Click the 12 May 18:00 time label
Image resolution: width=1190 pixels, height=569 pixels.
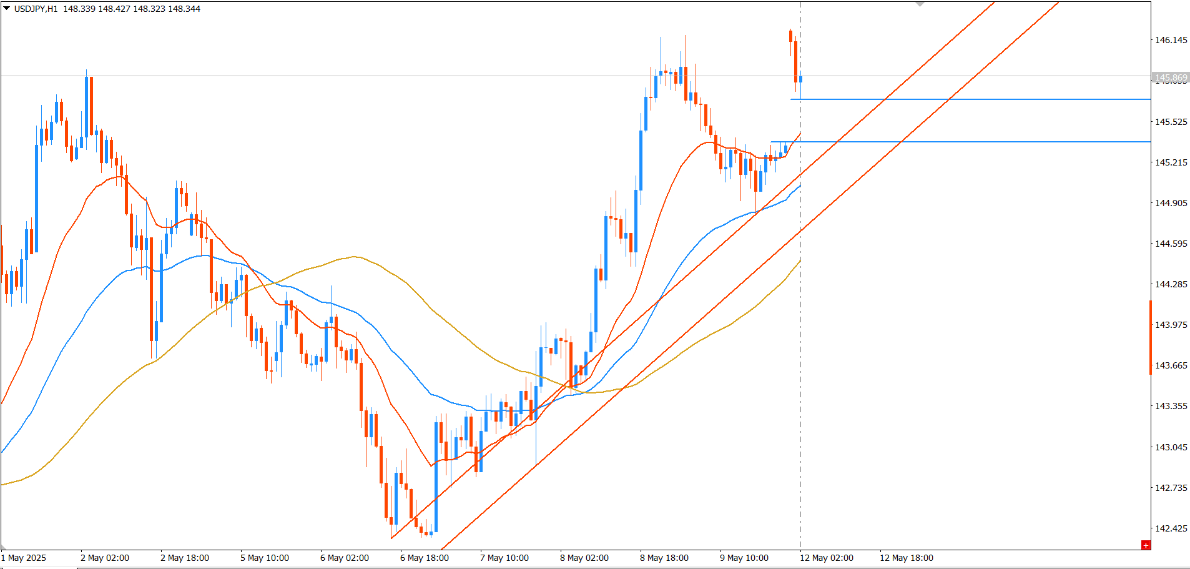[907, 558]
